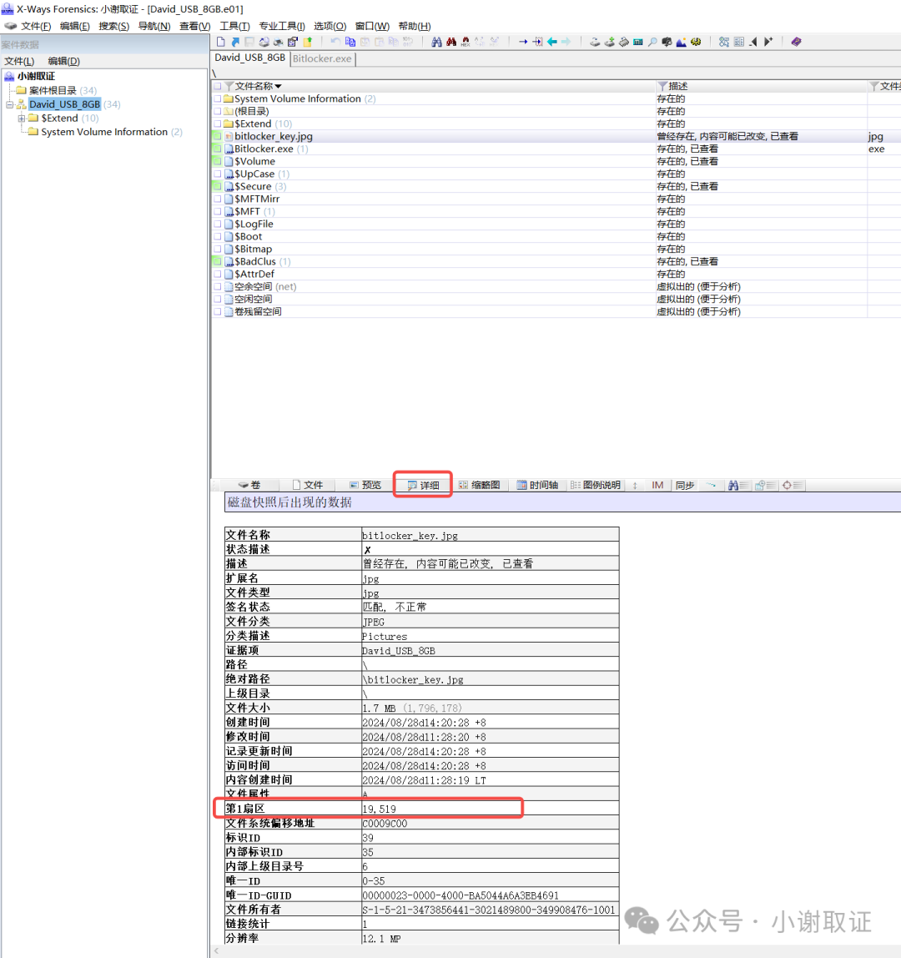Click the New file toolbar icon
The width and height of the screenshot is (901, 958).
tap(220, 42)
